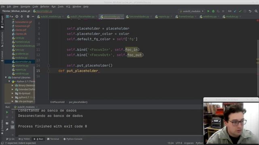Open the Run tool window button

(38, 139)
